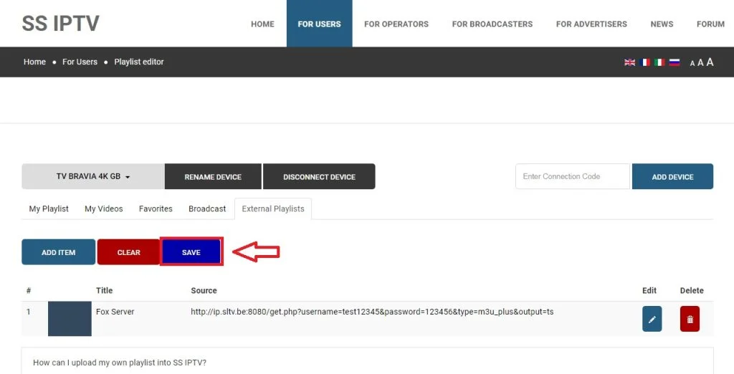Clear the playlist with the Clear button
The height and width of the screenshot is (374, 734).
pyautogui.click(x=128, y=252)
